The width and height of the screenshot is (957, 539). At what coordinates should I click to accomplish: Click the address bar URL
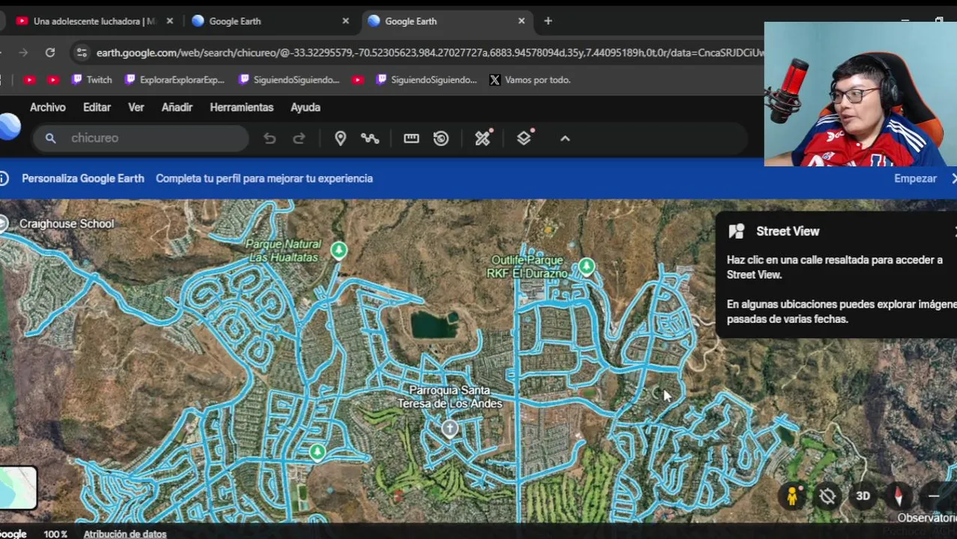[x=430, y=52]
